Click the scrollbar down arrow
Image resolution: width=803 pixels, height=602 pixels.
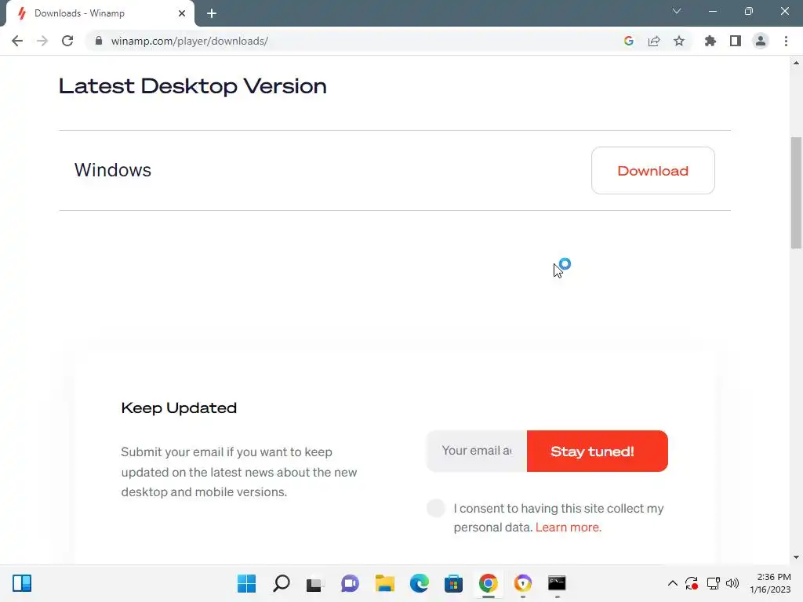point(796,557)
